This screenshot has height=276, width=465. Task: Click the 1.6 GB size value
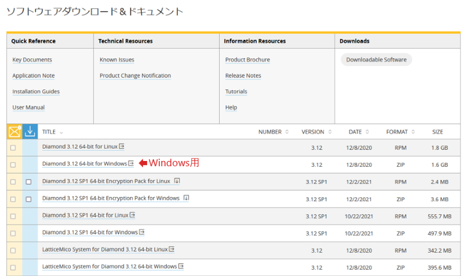[439, 165]
